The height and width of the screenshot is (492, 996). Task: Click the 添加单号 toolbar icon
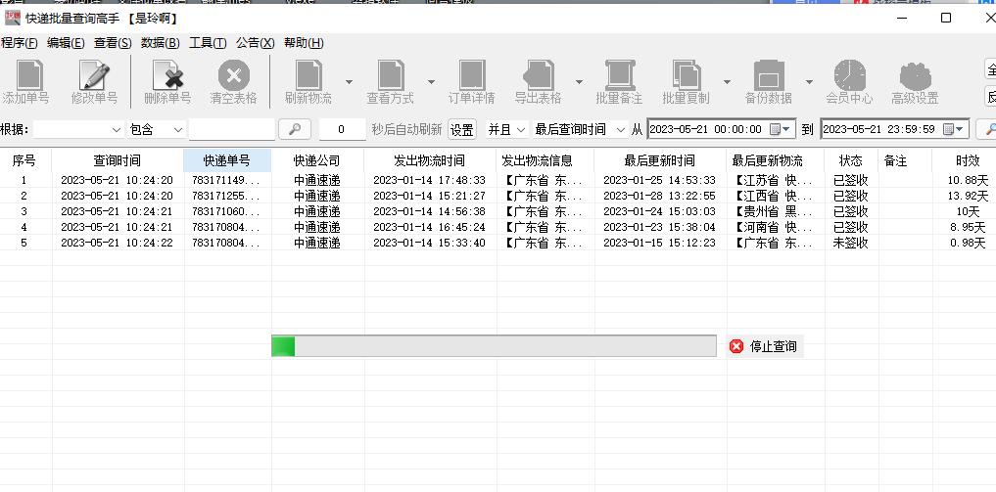point(28,75)
